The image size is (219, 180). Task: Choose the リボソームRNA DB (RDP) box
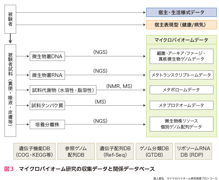pyautogui.click(x=193, y=151)
